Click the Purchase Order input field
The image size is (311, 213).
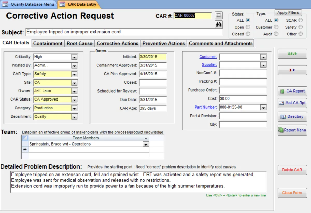pyautogui.click(x=243, y=90)
